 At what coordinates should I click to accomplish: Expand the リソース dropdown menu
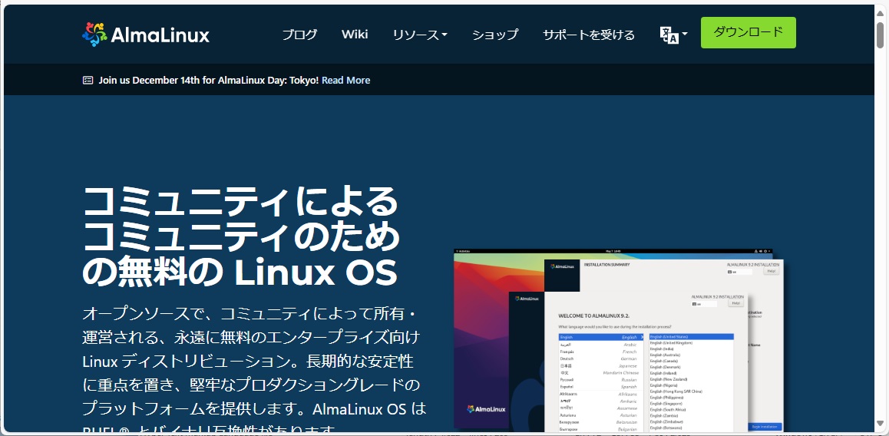[x=420, y=35]
